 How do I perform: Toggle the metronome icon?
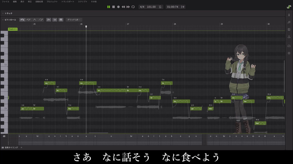pyautogui.click(x=160, y=7)
